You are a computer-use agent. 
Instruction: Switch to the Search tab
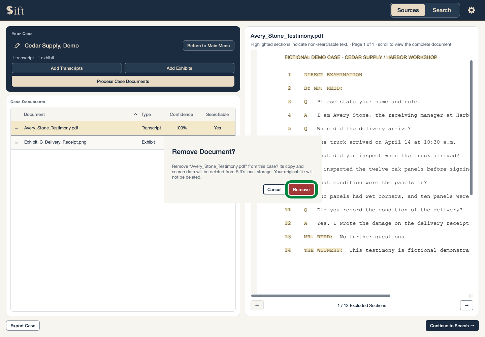(x=442, y=10)
